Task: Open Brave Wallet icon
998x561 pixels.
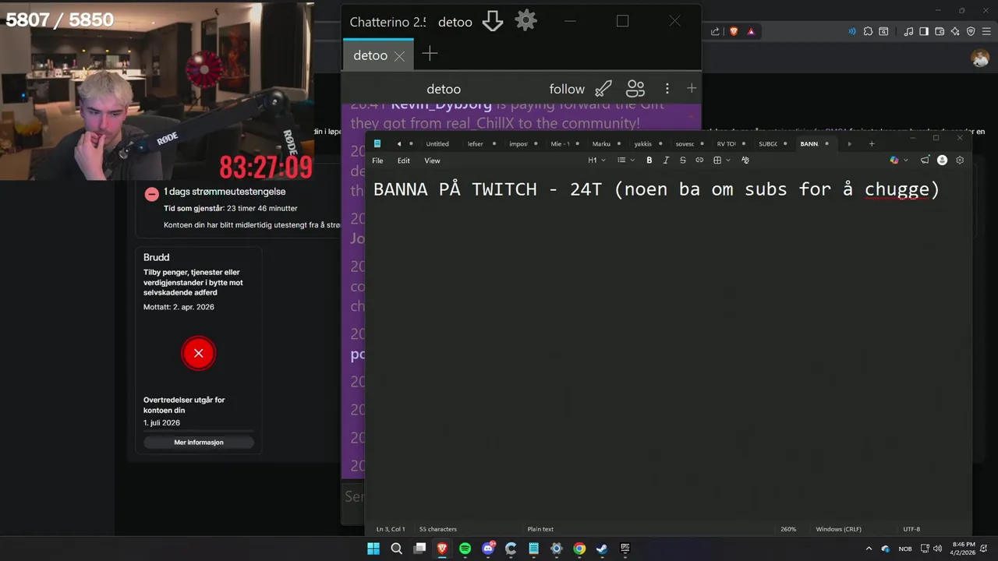Action: point(940,31)
